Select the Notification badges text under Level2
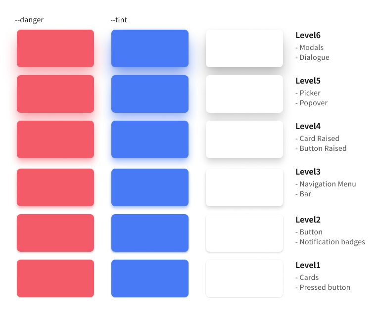Viewport: 380px width, 318px height. point(332,242)
